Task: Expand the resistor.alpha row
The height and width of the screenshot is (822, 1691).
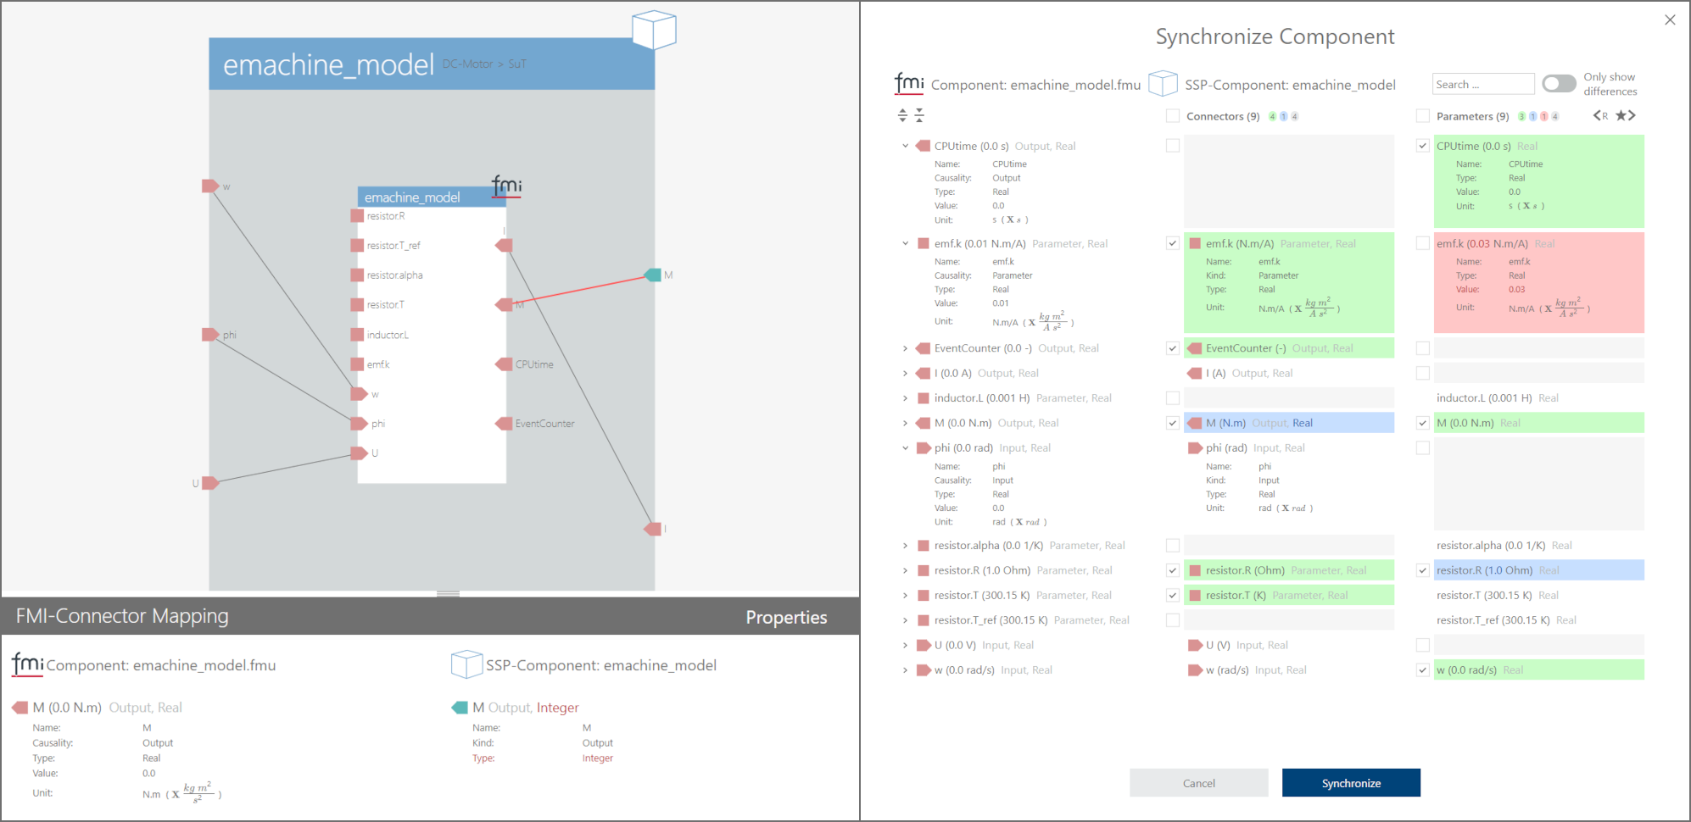Action: [x=905, y=546]
